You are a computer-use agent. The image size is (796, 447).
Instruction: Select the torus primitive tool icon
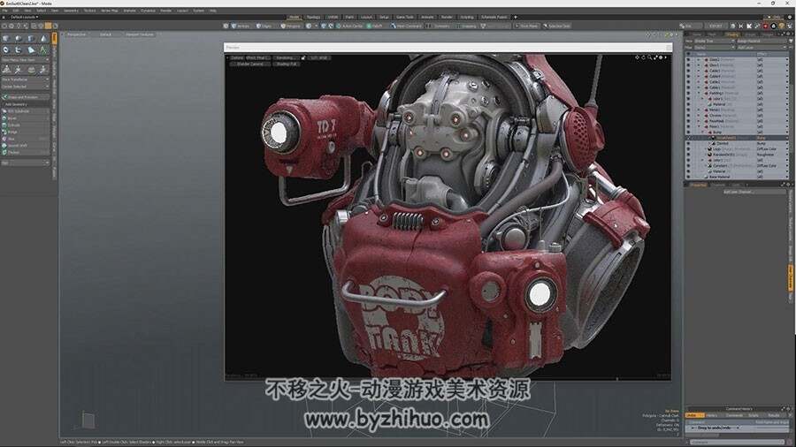[x=5, y=49]
